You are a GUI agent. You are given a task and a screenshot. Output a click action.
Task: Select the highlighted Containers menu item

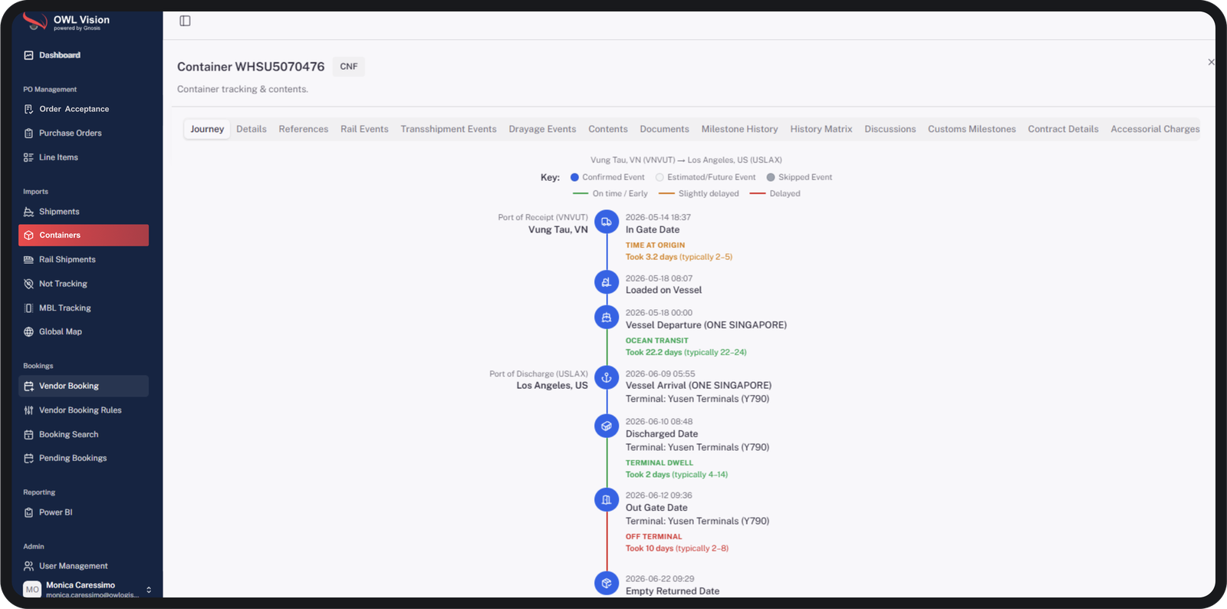84,235
